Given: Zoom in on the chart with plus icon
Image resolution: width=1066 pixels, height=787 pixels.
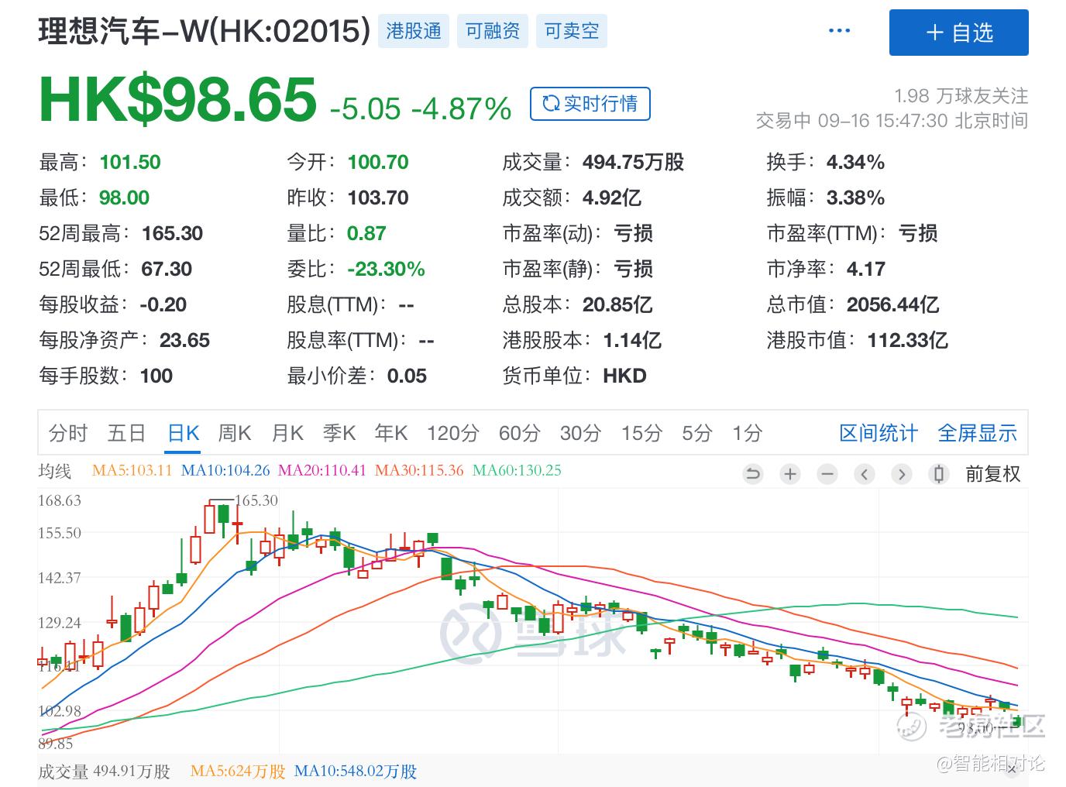Looking at the screenshot, I should (x=790, y=473).
